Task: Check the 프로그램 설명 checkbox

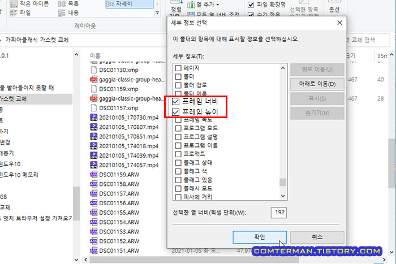Action: tap(178, 137)
